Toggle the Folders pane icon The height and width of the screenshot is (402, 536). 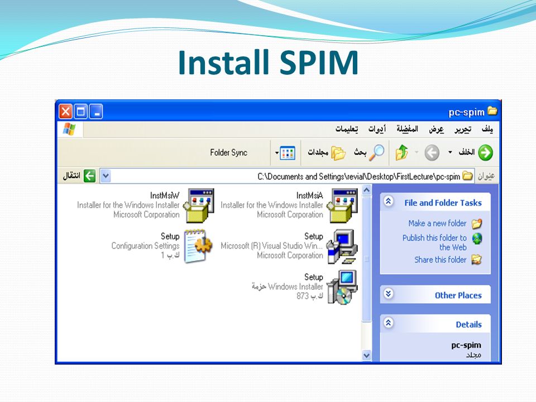(x=338, y=153)
